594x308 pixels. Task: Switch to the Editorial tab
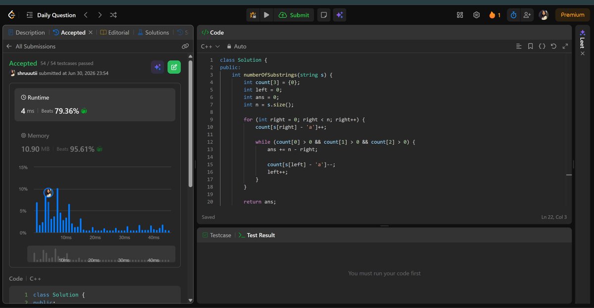click(x=115, y=33)
